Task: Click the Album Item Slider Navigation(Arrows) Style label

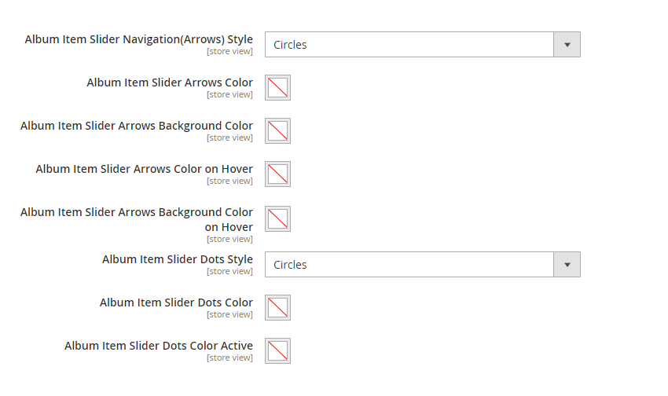Action: pyautogui.click(x=139, y=39)
